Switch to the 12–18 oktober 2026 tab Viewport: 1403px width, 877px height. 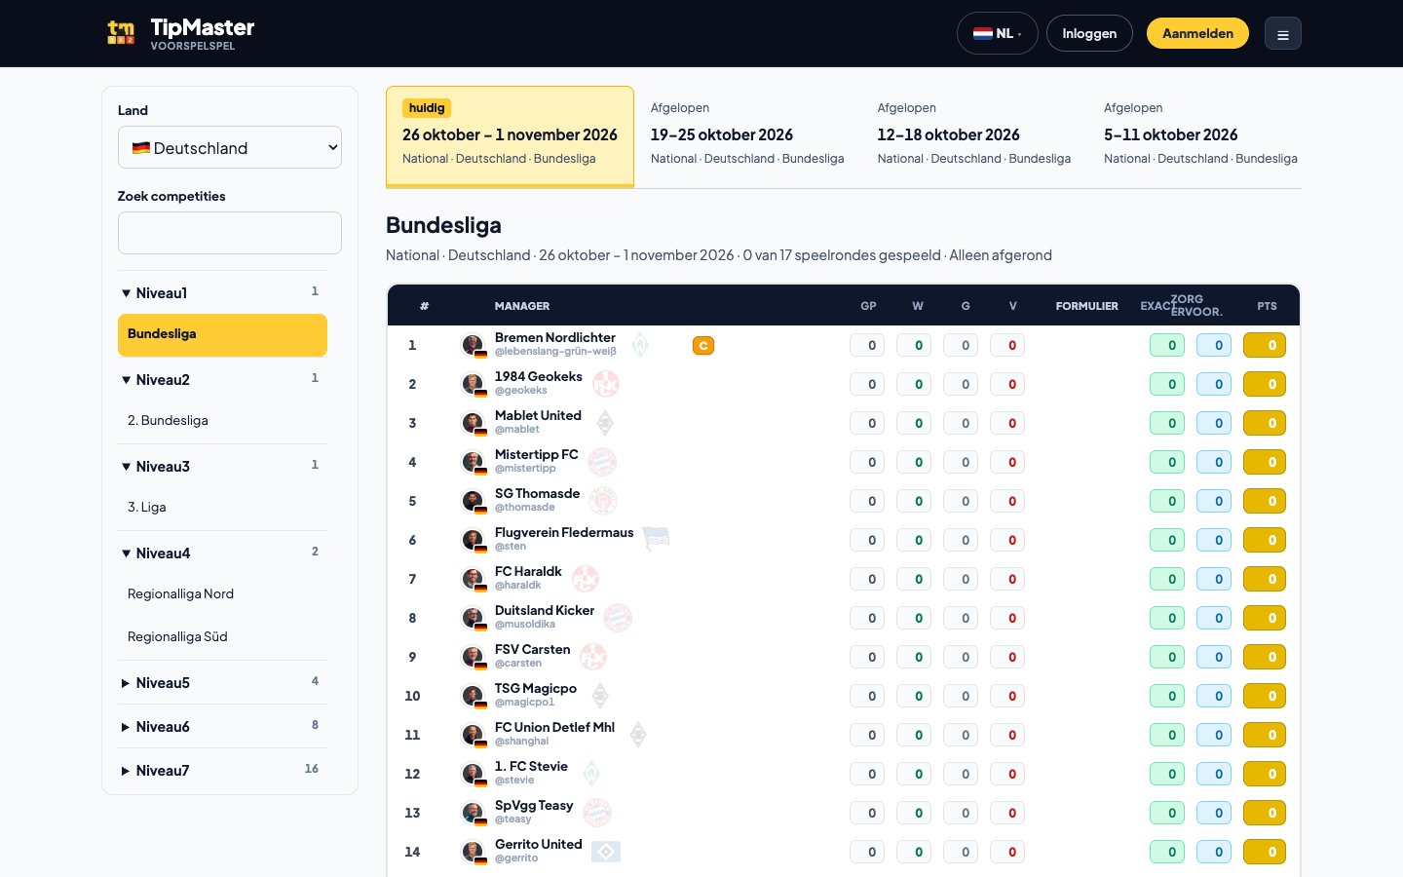pos(974,136)
